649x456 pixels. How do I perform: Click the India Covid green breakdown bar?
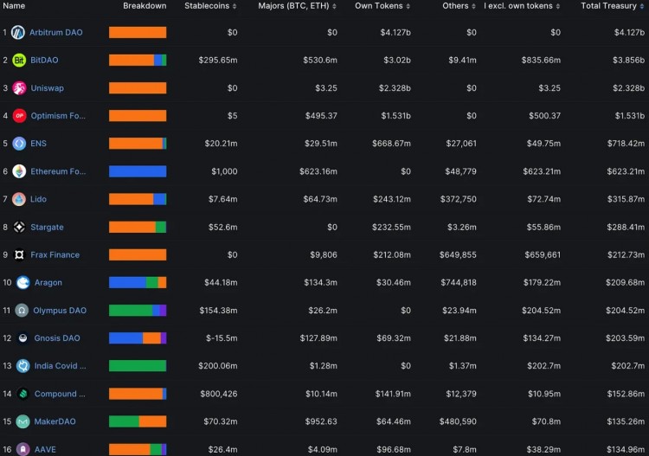138,366
